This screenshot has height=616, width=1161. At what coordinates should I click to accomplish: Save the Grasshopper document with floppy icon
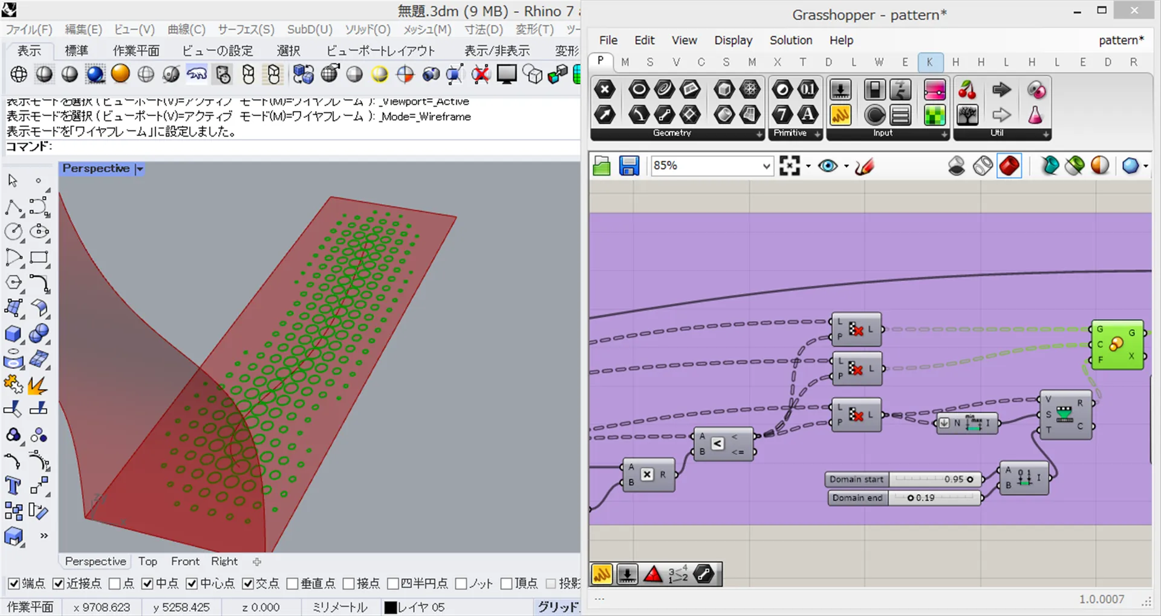pos(629,165)
